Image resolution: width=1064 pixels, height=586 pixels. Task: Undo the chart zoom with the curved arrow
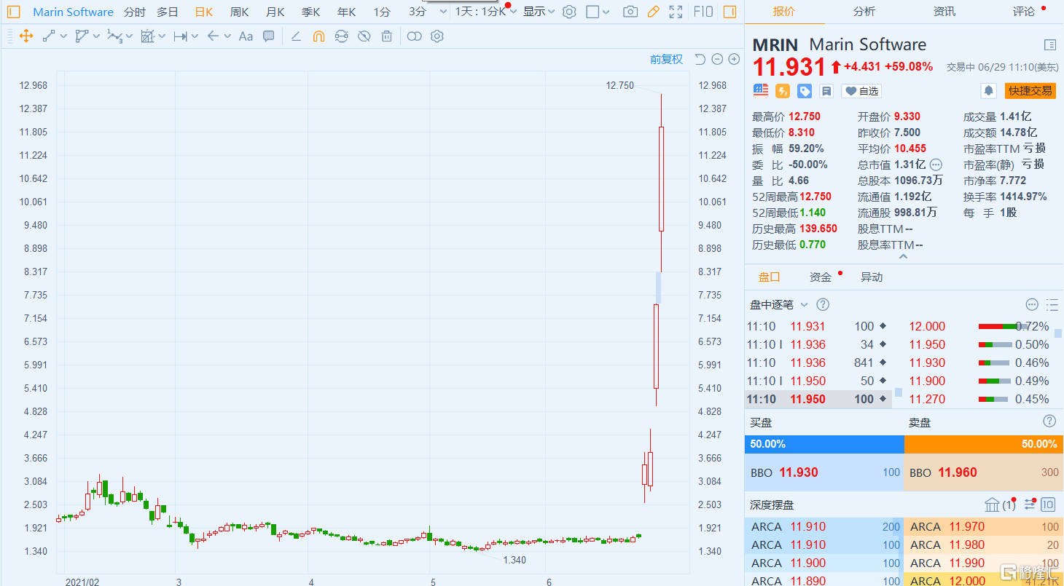pyautogui.click(x=700, y=60)
